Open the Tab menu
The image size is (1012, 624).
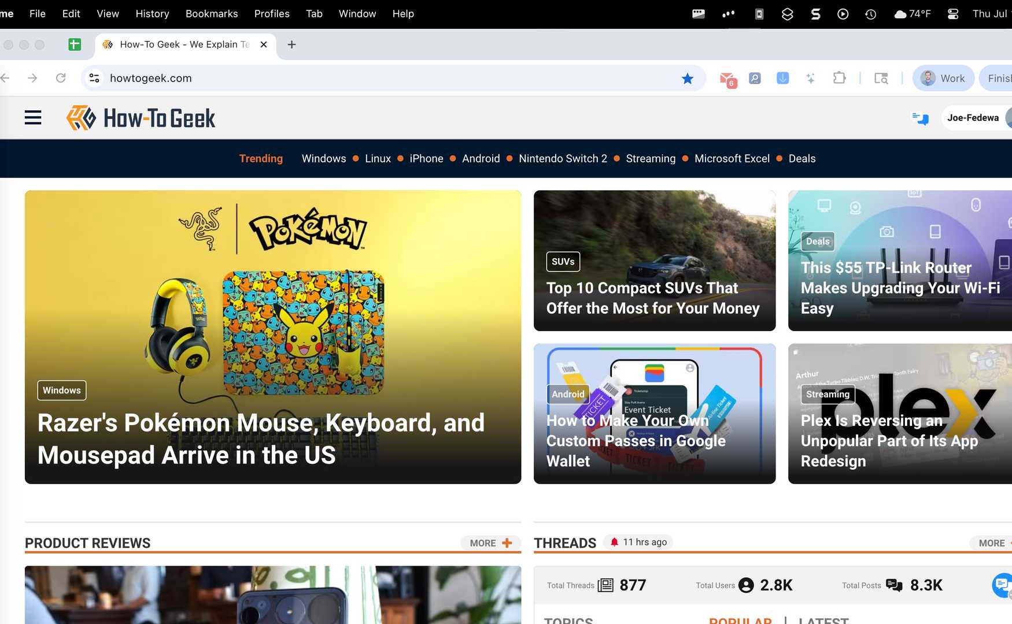(314, 14)
